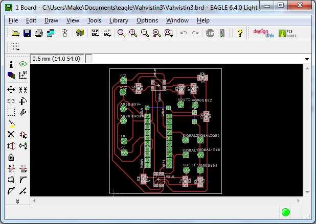The image size is (316, 224).
Task: Print the board layout
Action: 39,33
